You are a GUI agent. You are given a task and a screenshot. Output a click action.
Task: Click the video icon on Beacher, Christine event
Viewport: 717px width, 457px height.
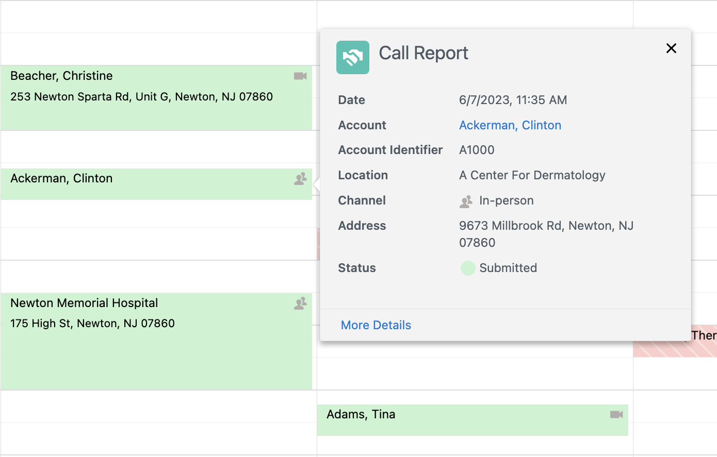click(300, 76)
